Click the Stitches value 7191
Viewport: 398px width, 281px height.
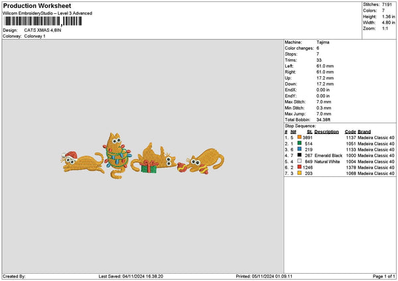pos(387,5)
